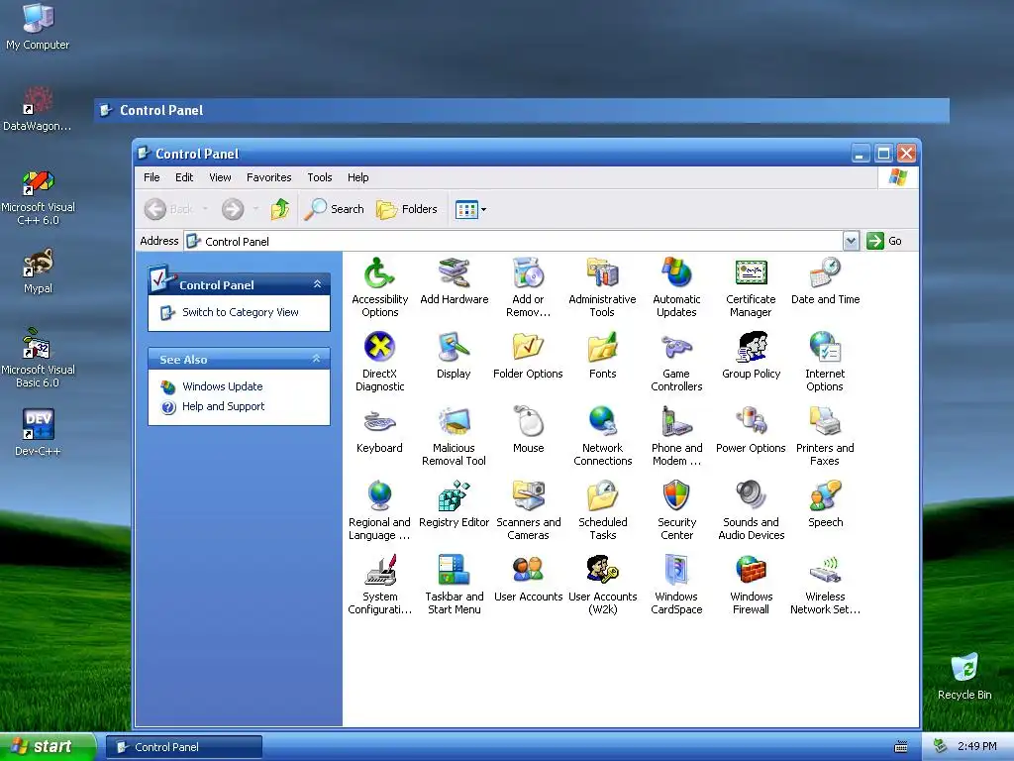Open the Back button history arrow
1014x761 pixels.
tap(205, 209)
